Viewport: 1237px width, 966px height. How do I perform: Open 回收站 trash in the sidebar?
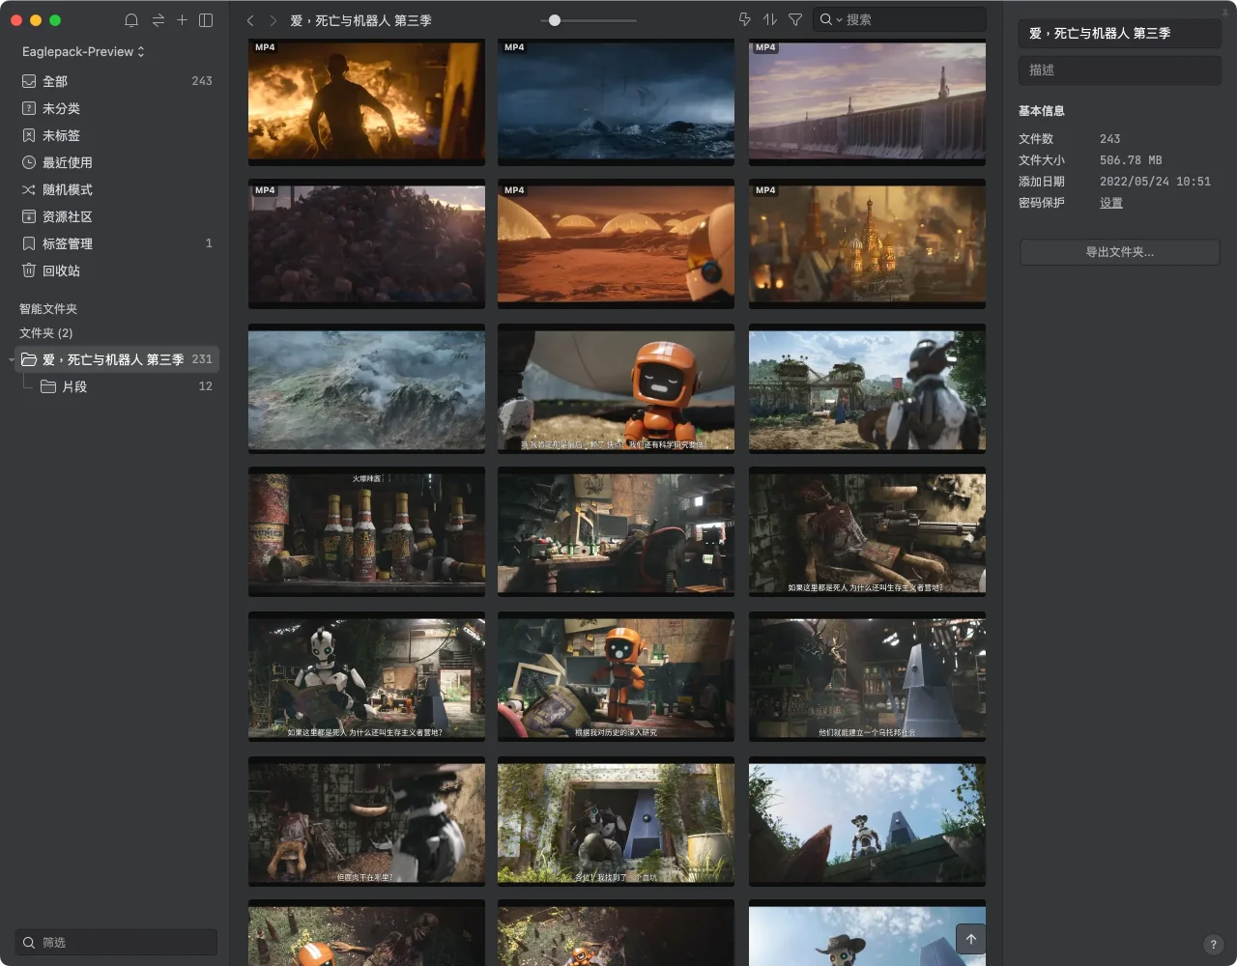117,270
